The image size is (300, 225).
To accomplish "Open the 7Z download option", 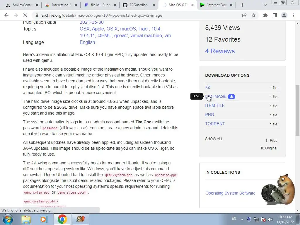I will point(207,87).
